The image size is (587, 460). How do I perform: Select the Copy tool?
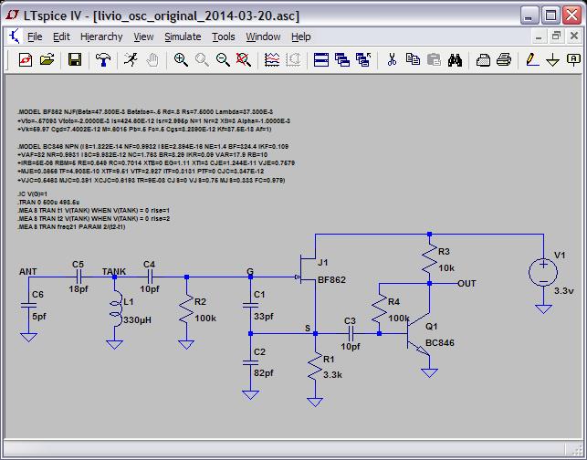coord(413,59)
